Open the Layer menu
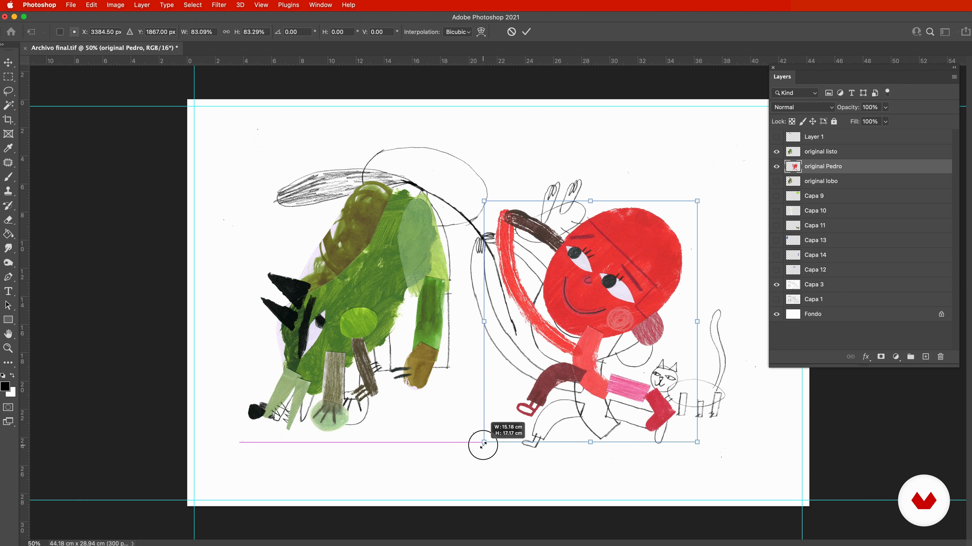The height and width of the screenshot is (546, 972). tap(142, 5)
